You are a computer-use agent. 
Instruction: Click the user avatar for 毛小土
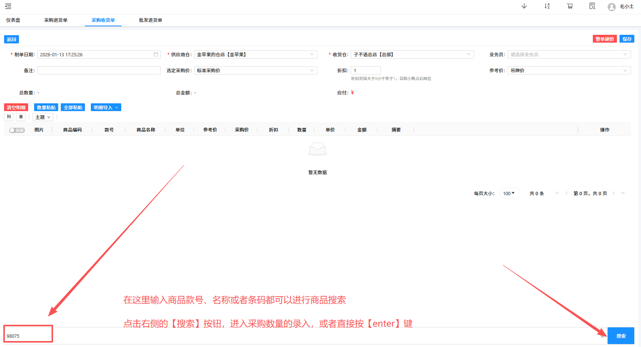click(x=611, y=7)
